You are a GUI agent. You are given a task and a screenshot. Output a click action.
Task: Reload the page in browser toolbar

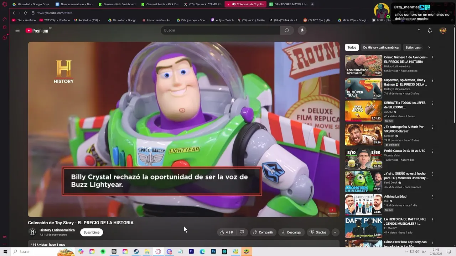click(x=26, y=13)
